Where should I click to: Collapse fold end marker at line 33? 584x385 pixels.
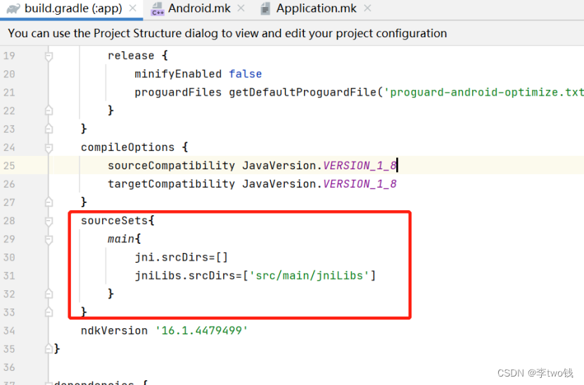(49, 312)
